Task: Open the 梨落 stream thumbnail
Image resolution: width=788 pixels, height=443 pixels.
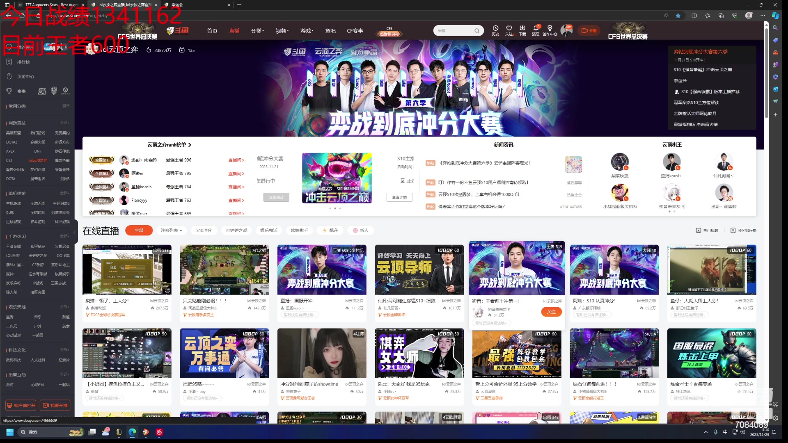Action: coord(127,270)
